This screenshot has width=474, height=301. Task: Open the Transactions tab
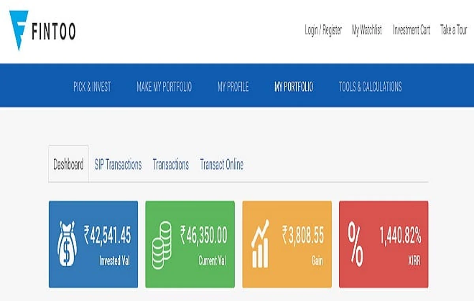pyautogui.click(x=171, y=165)
